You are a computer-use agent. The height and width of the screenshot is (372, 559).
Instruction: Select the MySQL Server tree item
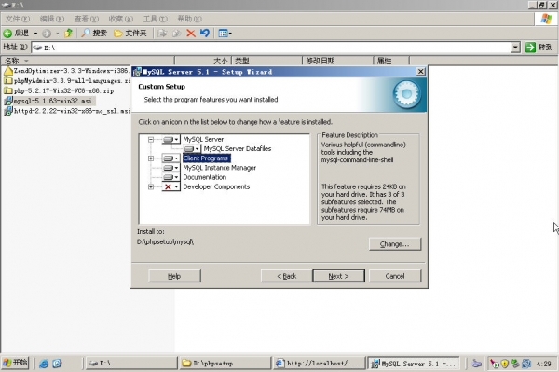(x=203, y=140)
